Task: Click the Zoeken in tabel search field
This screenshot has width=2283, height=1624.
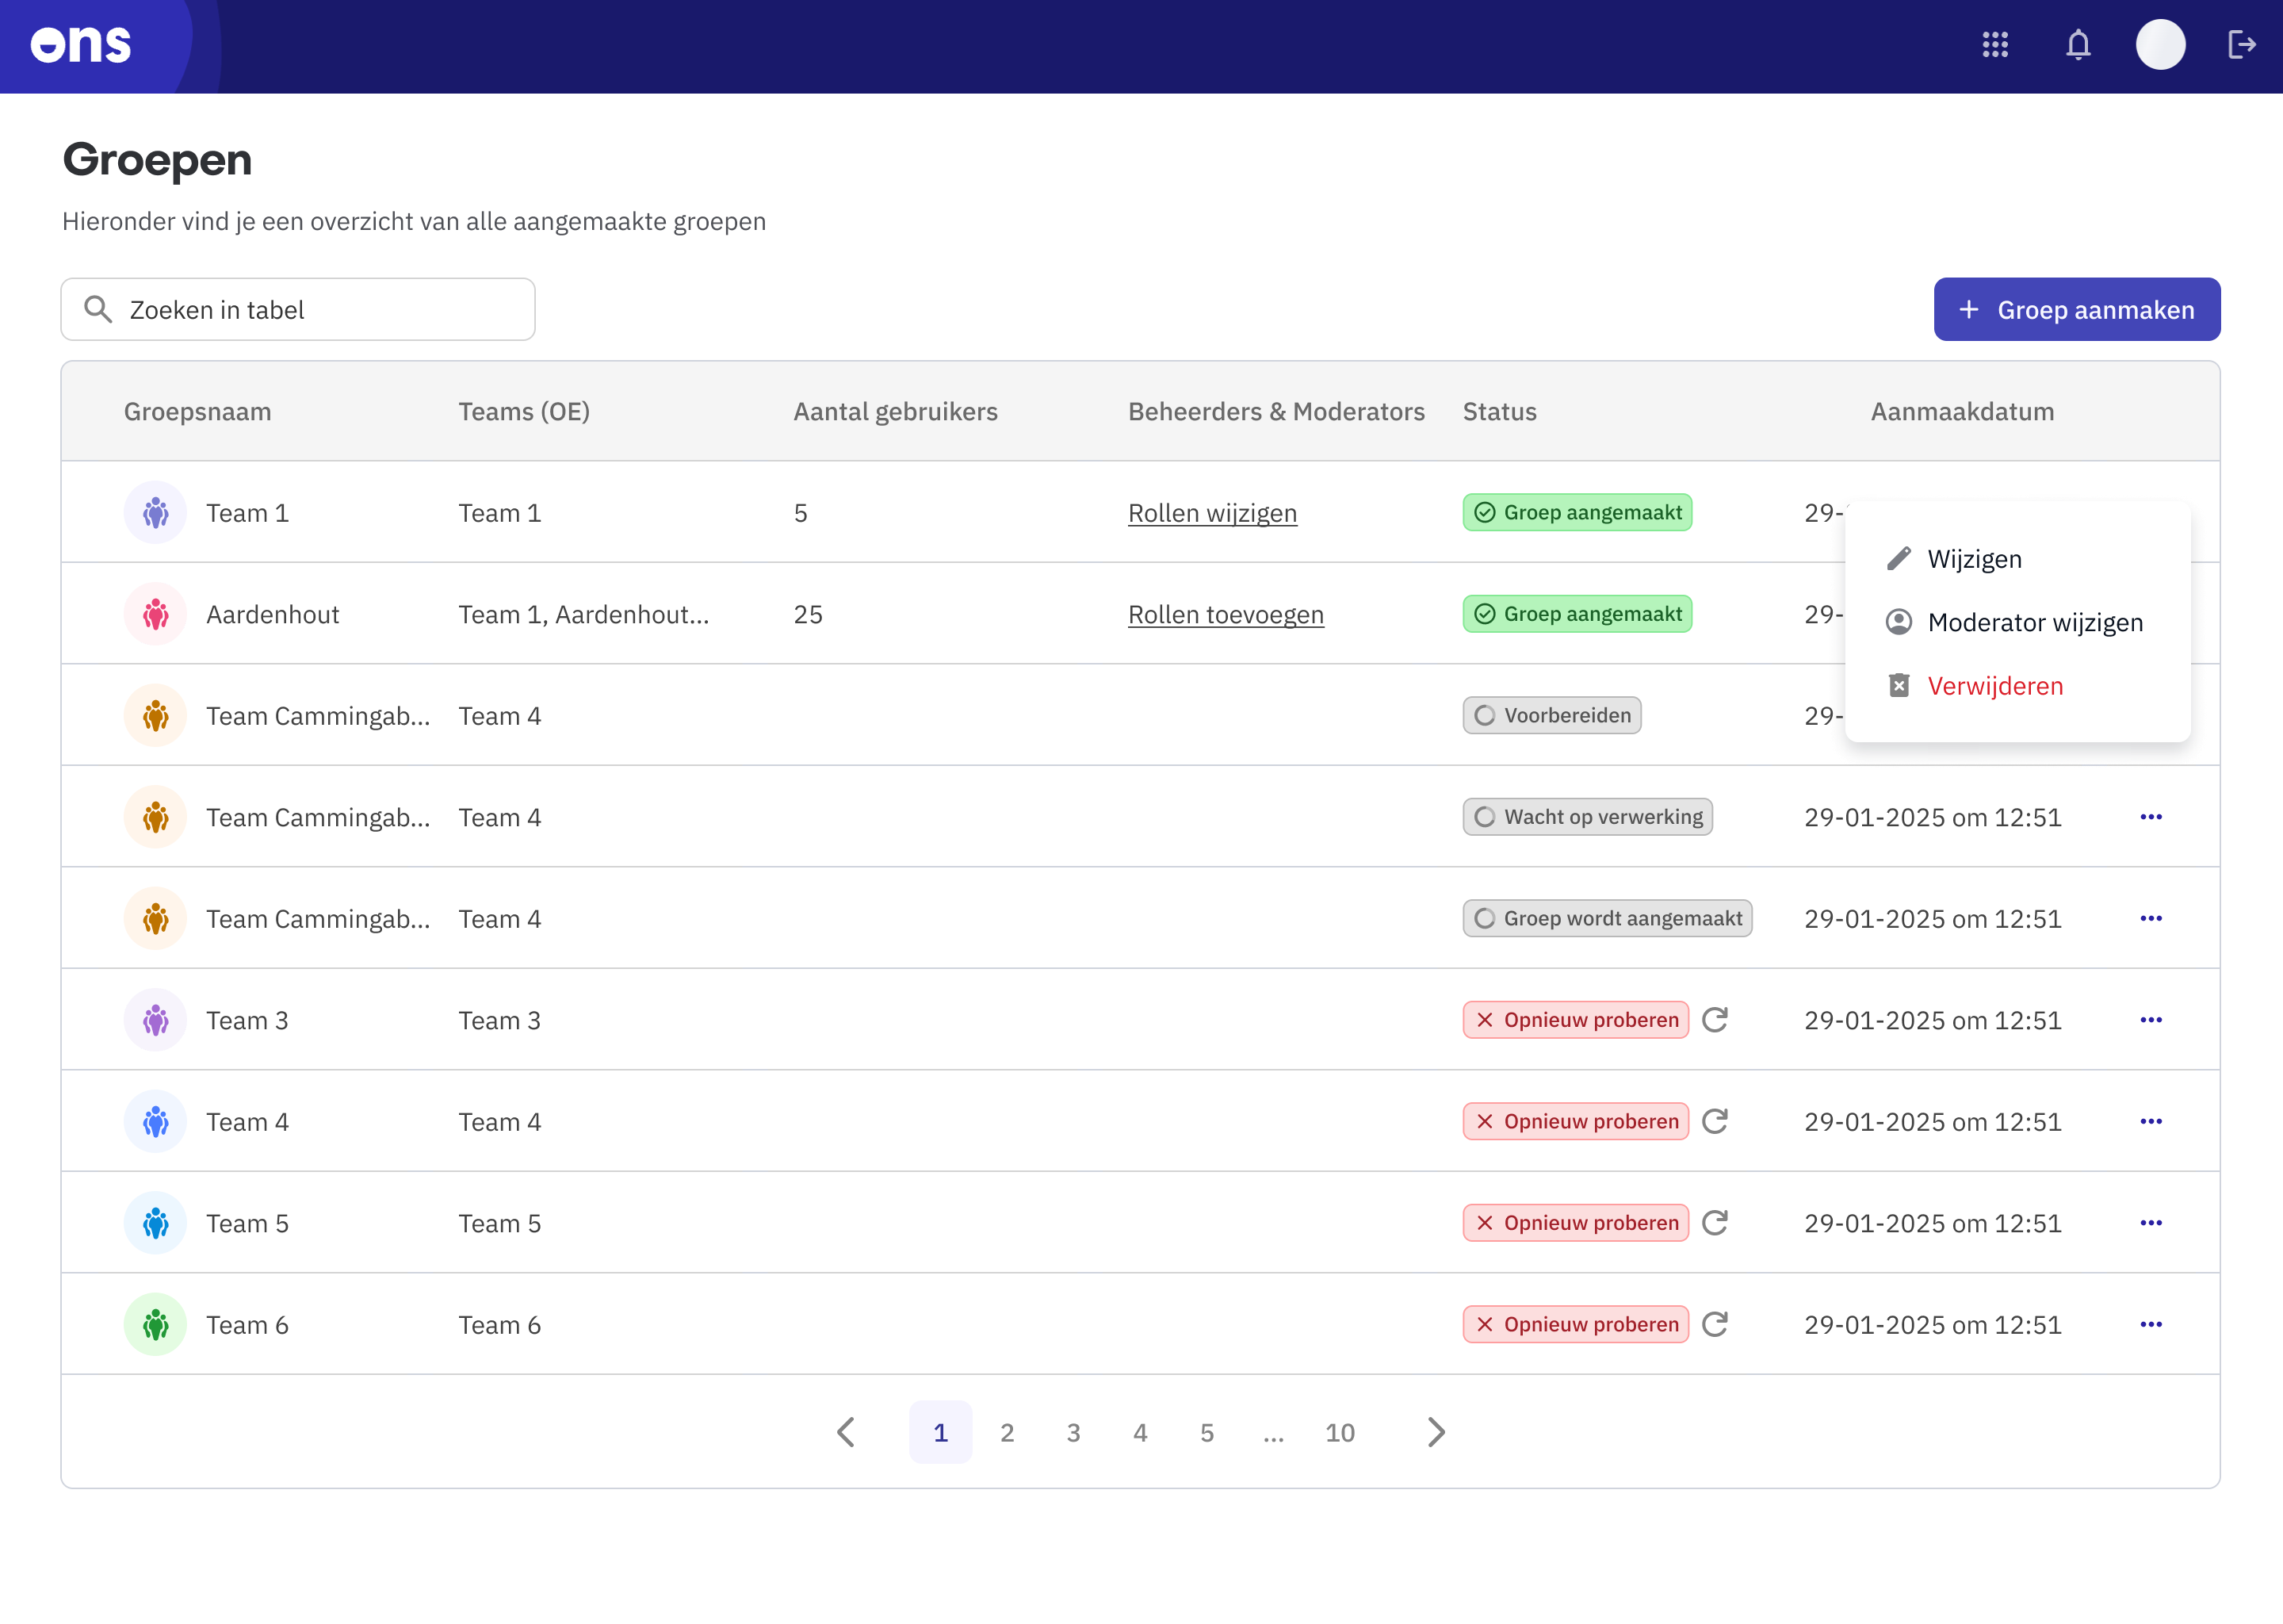Action: point(298,310)
